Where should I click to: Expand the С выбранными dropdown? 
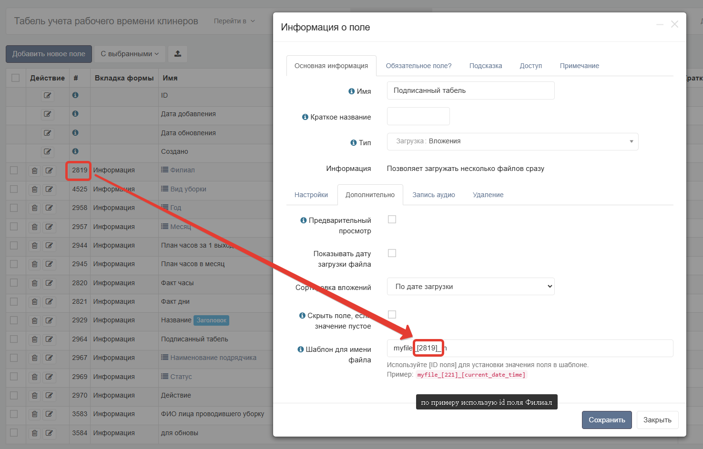pyautogui.click(x=130, y=54)
